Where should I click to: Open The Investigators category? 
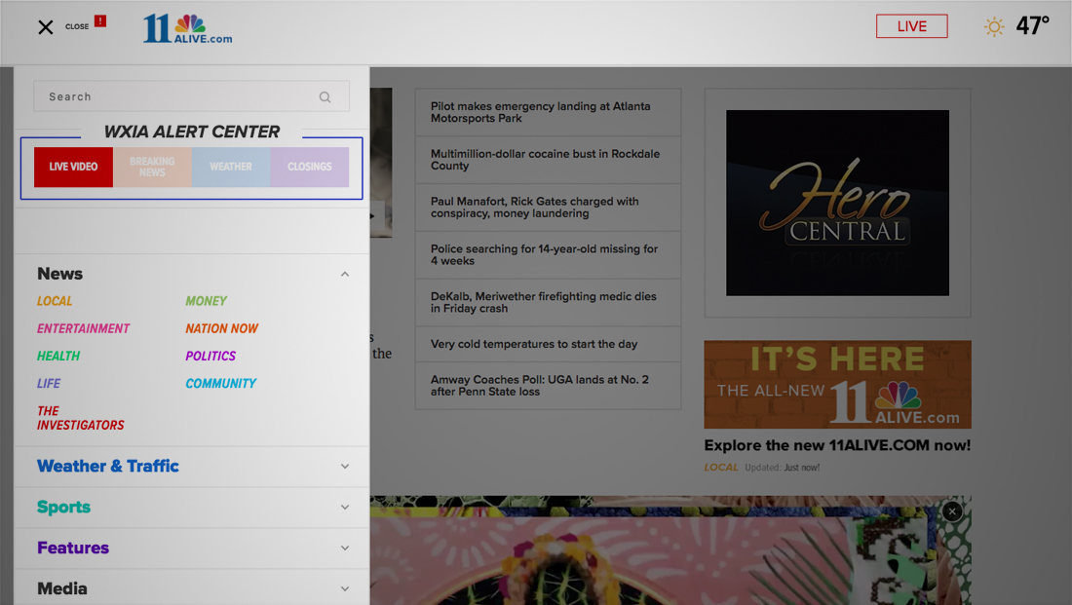click(x=81, y=418)
